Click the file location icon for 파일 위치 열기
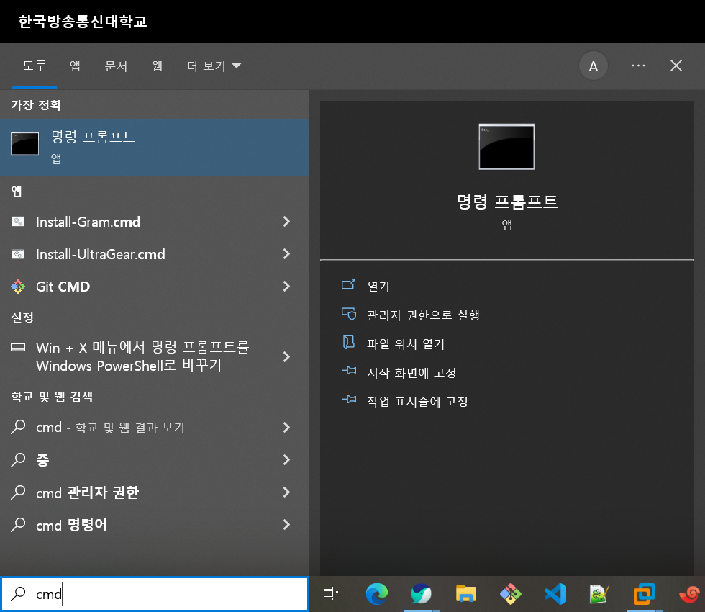This screenshot has height=612, width=705. pos(348,342)
